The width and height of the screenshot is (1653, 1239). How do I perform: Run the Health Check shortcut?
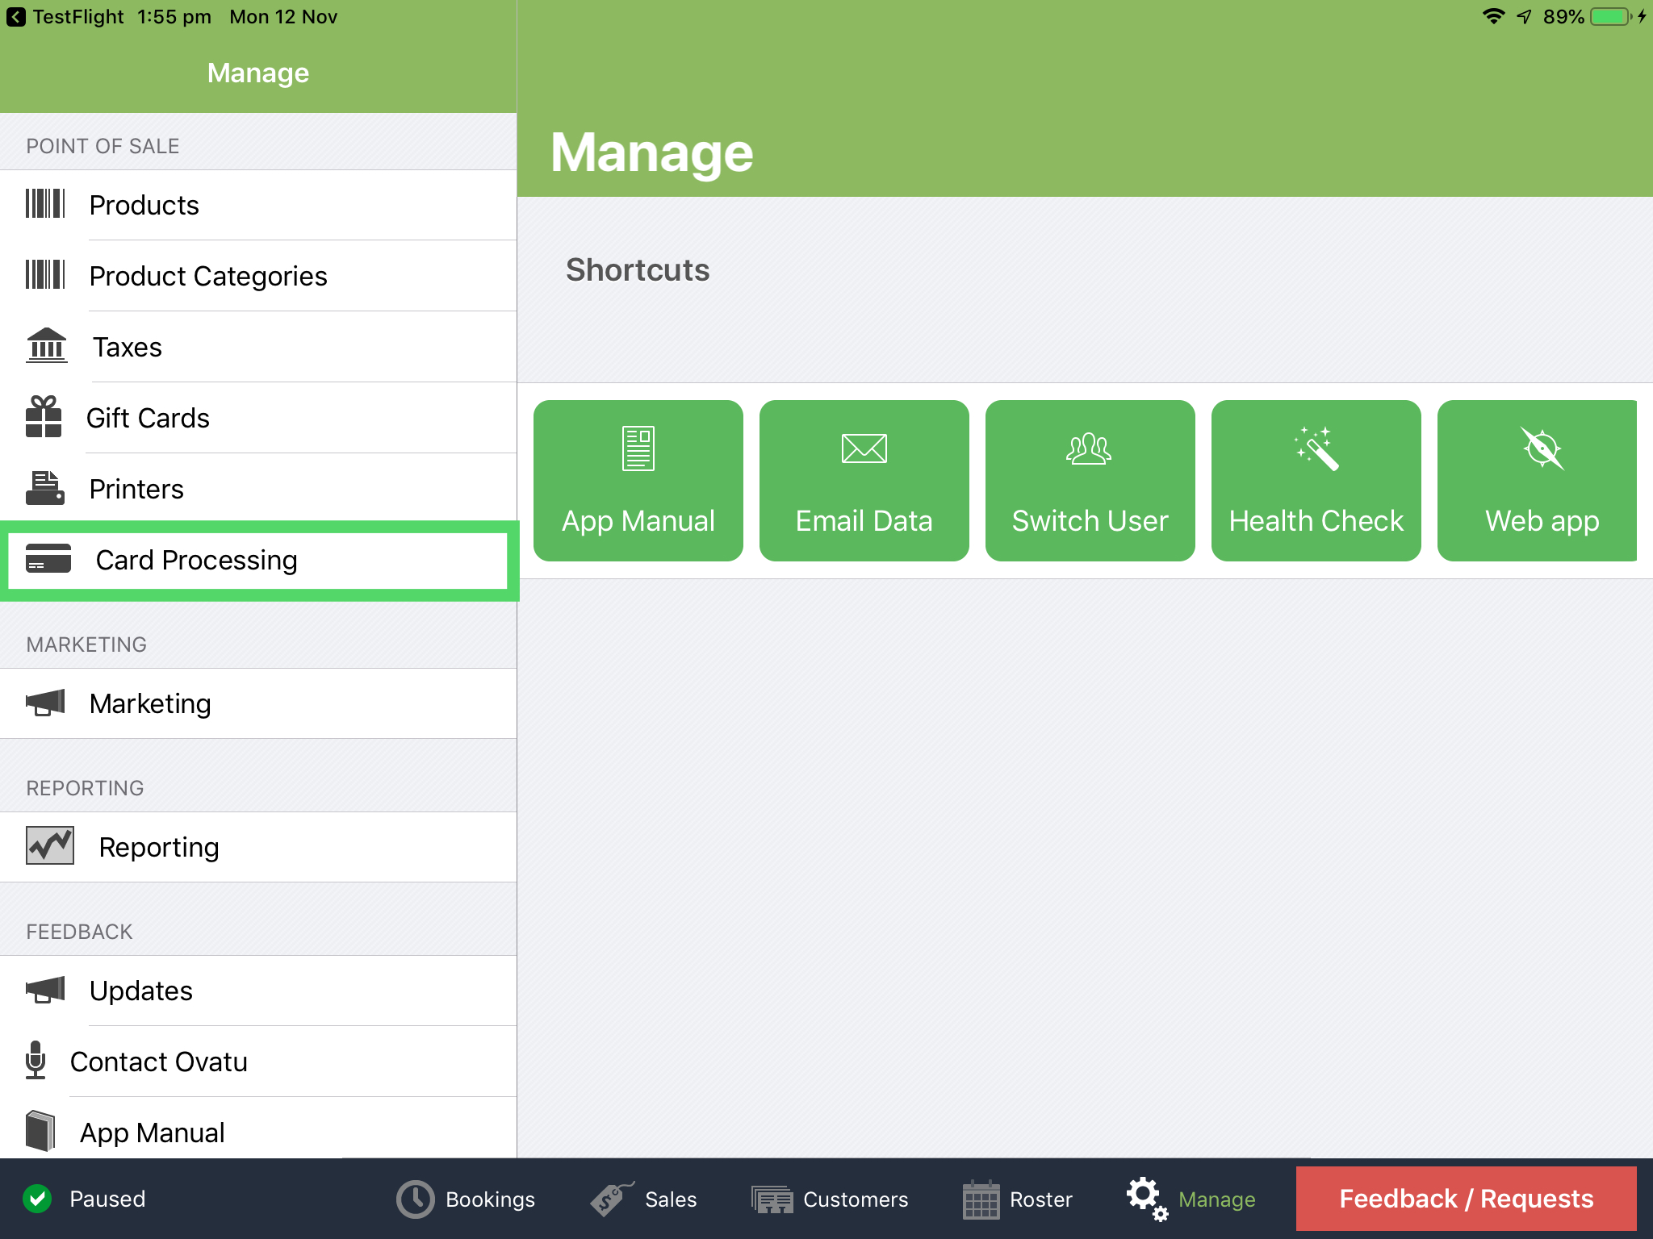click(1316, 481)
